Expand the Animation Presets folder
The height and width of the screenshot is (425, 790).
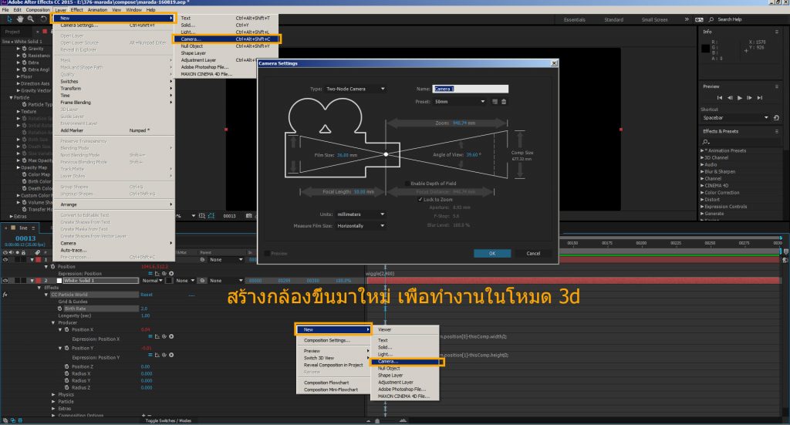tap(704, 150)
